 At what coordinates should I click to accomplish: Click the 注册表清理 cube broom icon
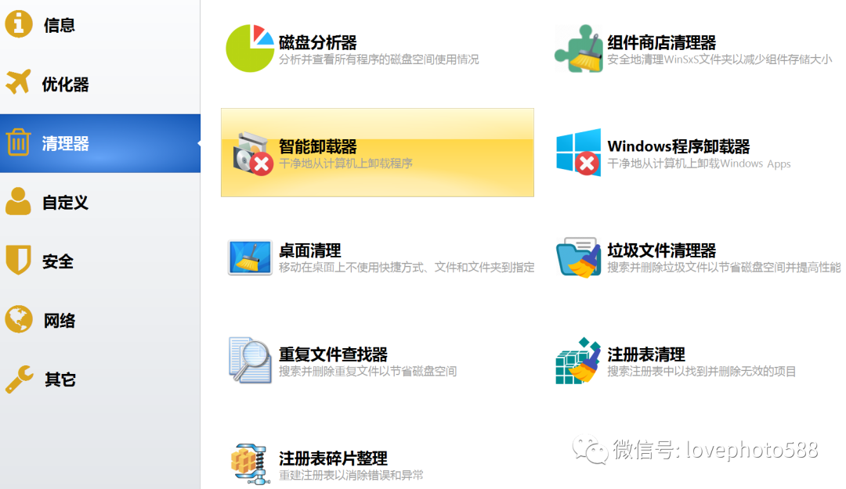click(x=579, y=361)
